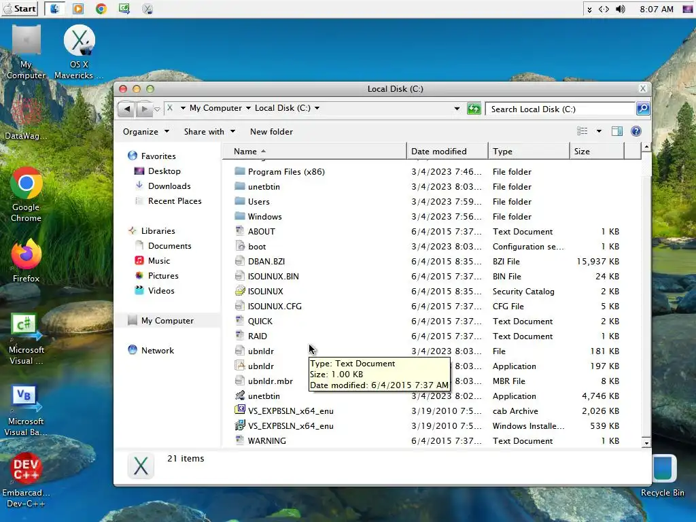The height and width of the screenshot is (522, 696).
Task: Click the search magnifier button
Action: (x=643, y=109)
